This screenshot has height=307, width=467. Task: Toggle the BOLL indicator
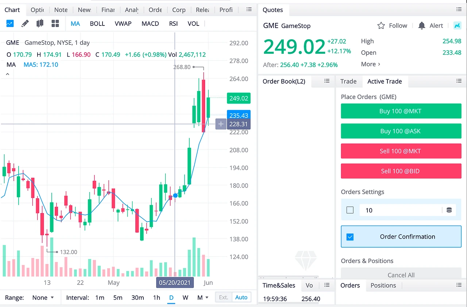click(97, 24)
